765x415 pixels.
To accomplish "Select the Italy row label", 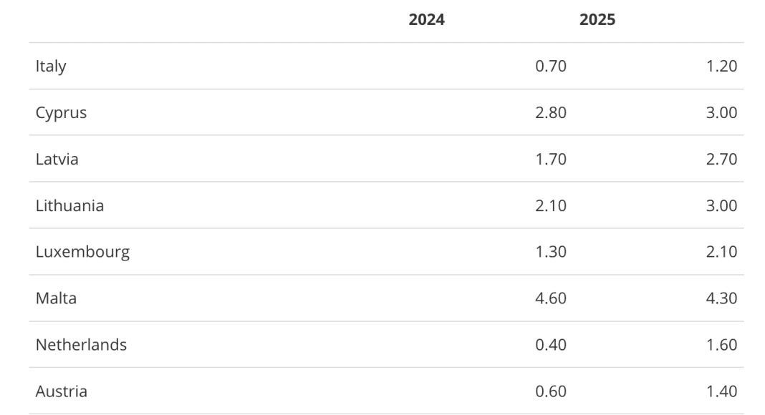I will pyautogui.click(x=51, y=67).
